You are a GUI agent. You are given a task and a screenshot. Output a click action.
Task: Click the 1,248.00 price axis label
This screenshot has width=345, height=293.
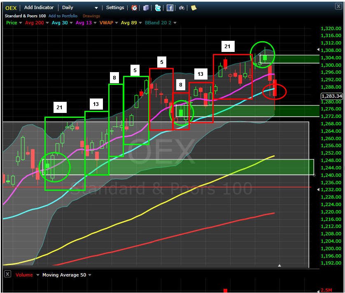331,160
